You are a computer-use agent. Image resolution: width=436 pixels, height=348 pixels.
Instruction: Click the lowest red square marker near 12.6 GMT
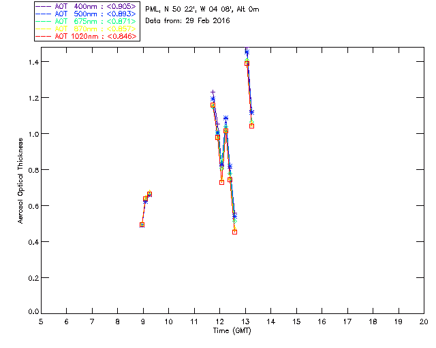coord(234,232)
